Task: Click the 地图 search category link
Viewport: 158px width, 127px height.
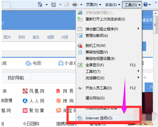Action: (50, 37)
